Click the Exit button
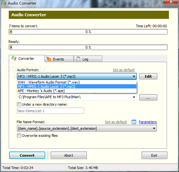The image size is (179, 172). click(154, 155)
